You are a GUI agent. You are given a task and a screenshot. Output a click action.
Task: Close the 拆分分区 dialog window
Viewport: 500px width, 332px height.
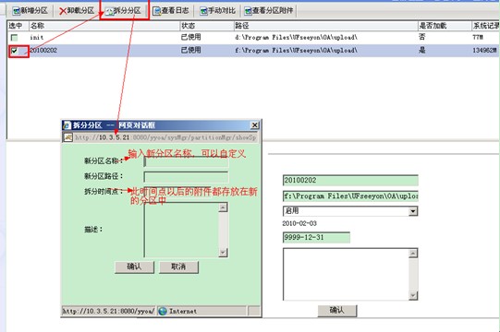(254, 125)
